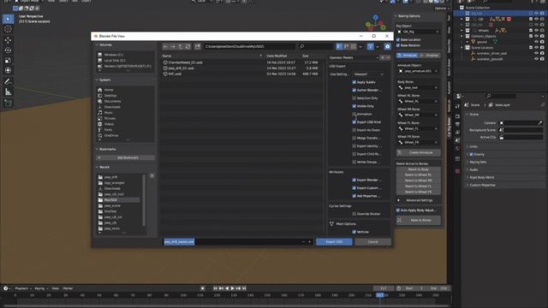Open the viewport Options dropdown
The width and height of the screenshot is (548, 308).
click(x=442, y=9)
